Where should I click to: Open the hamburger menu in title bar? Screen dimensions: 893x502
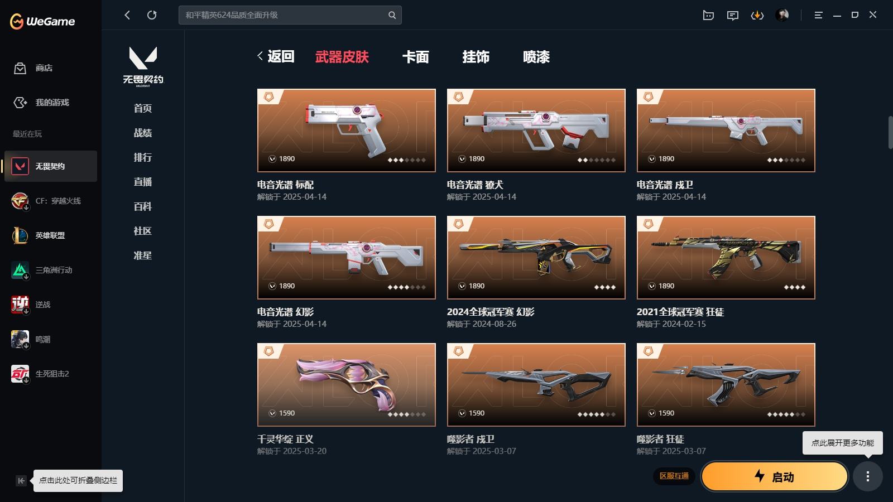pyautogui.click(x=818, y=15)
